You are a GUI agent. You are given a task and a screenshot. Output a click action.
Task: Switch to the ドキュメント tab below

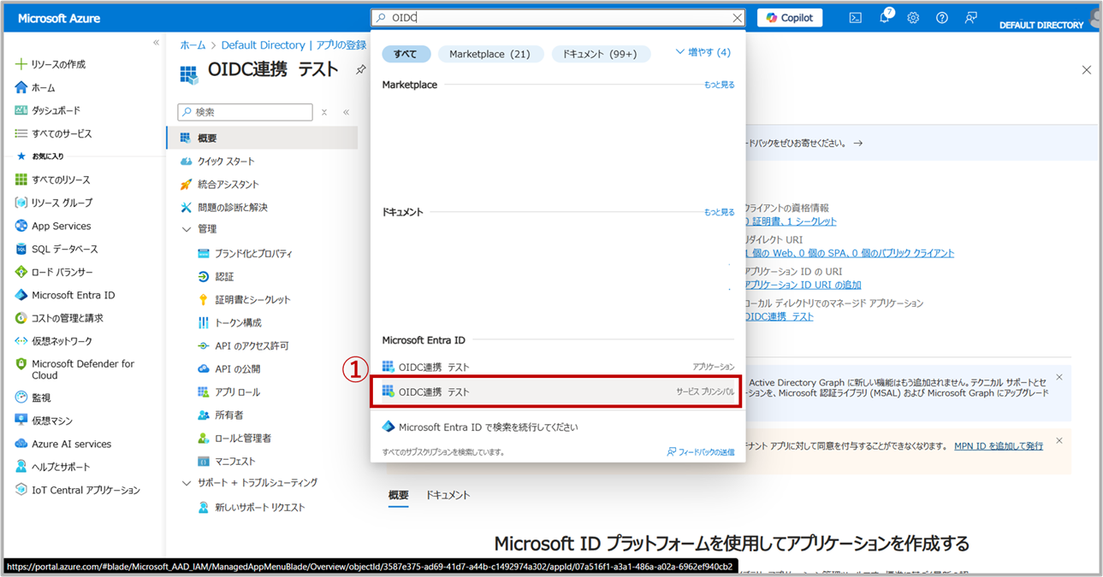[x=448, y=495]
